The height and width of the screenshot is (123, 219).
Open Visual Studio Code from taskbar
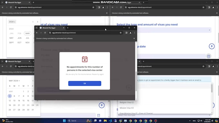(x=110, y=121)
